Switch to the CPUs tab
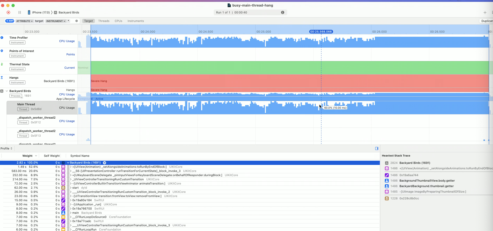The width and height of the screenshot is (493, 231). pyautogui.click(x=118, y=21)
